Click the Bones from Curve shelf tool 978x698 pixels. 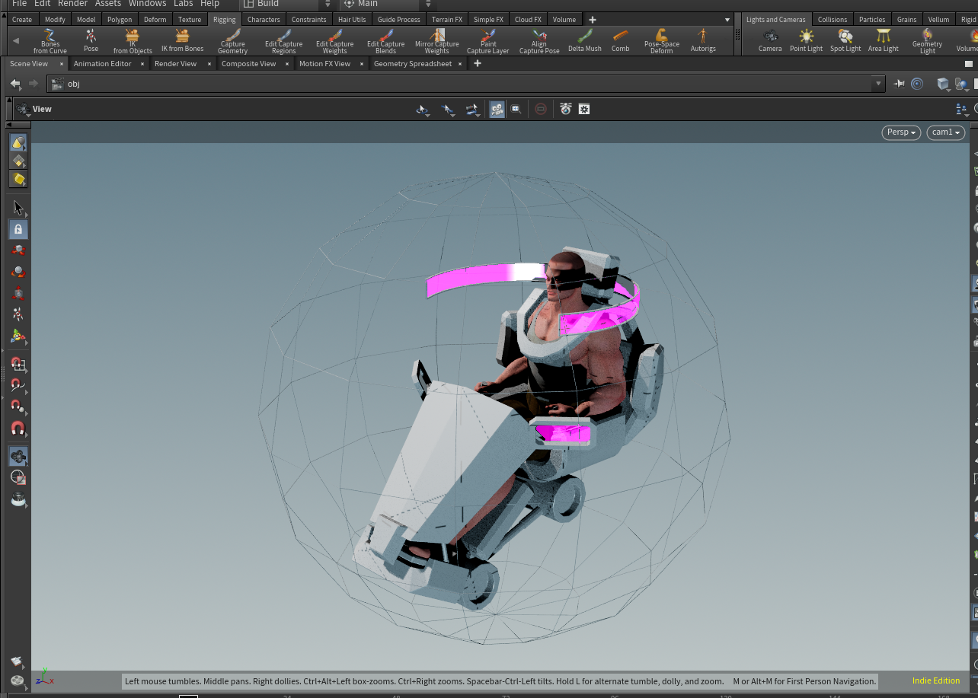(x=50, y=40)
